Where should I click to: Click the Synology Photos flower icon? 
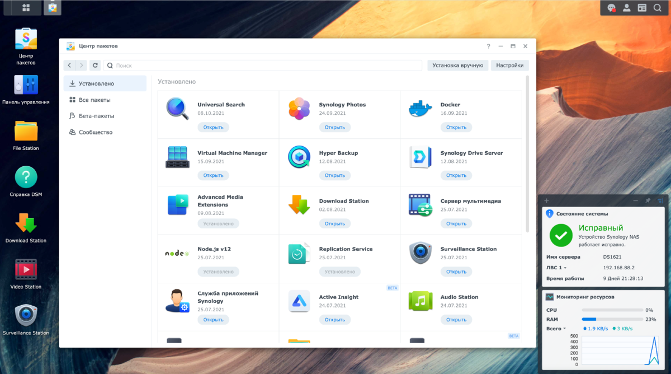[x=299, y=109]
